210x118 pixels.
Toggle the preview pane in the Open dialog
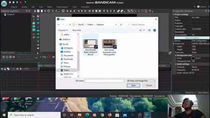(x=149, y=30)
